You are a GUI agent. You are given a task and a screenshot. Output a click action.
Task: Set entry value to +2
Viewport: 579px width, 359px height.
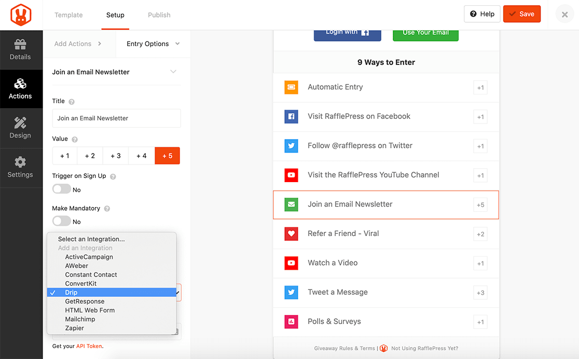(90, 156)
